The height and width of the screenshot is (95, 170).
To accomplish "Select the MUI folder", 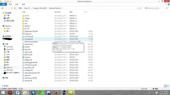I will pos(26,21).
